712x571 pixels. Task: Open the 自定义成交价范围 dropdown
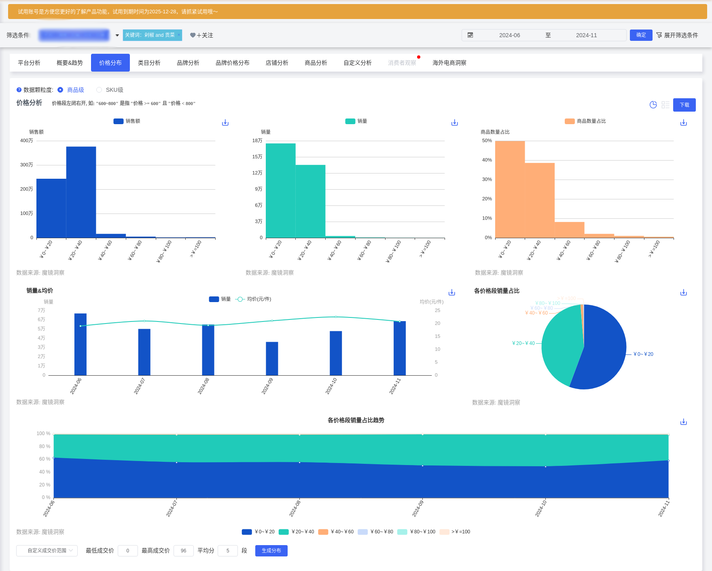47,550
